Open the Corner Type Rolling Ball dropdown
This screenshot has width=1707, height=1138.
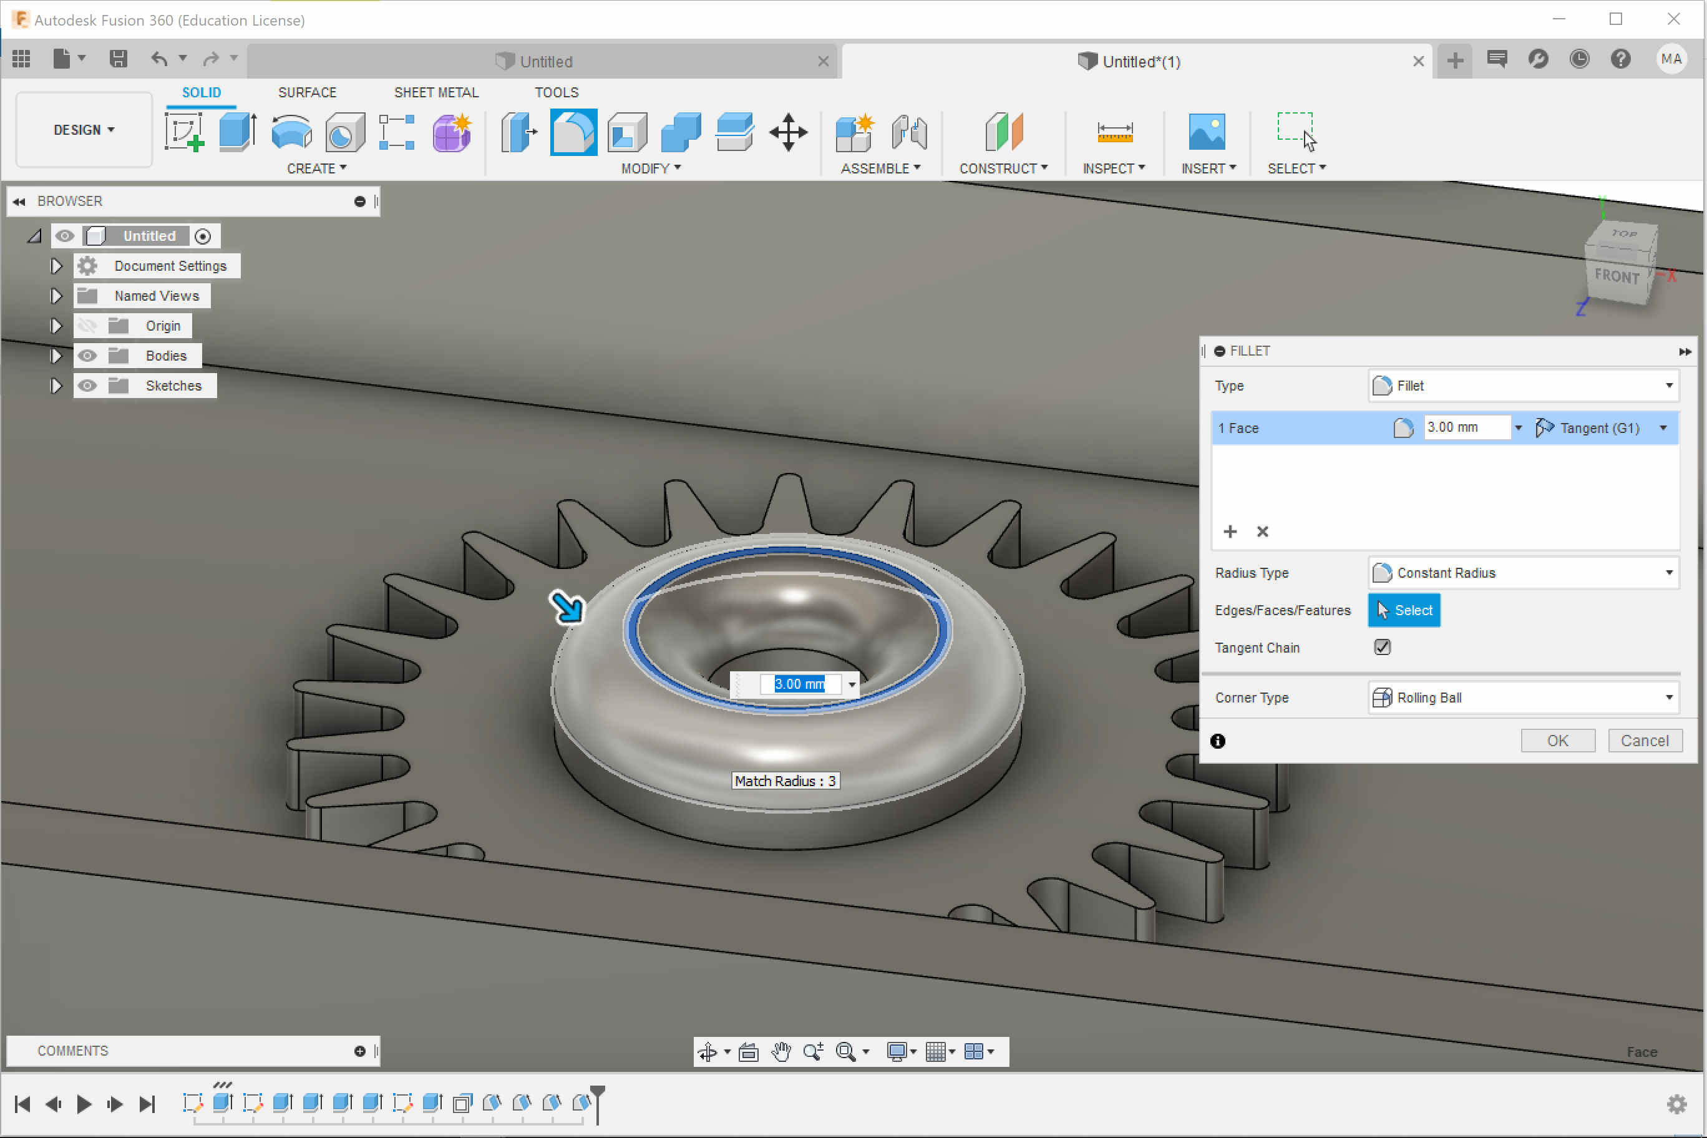(x=1524, y=698)
